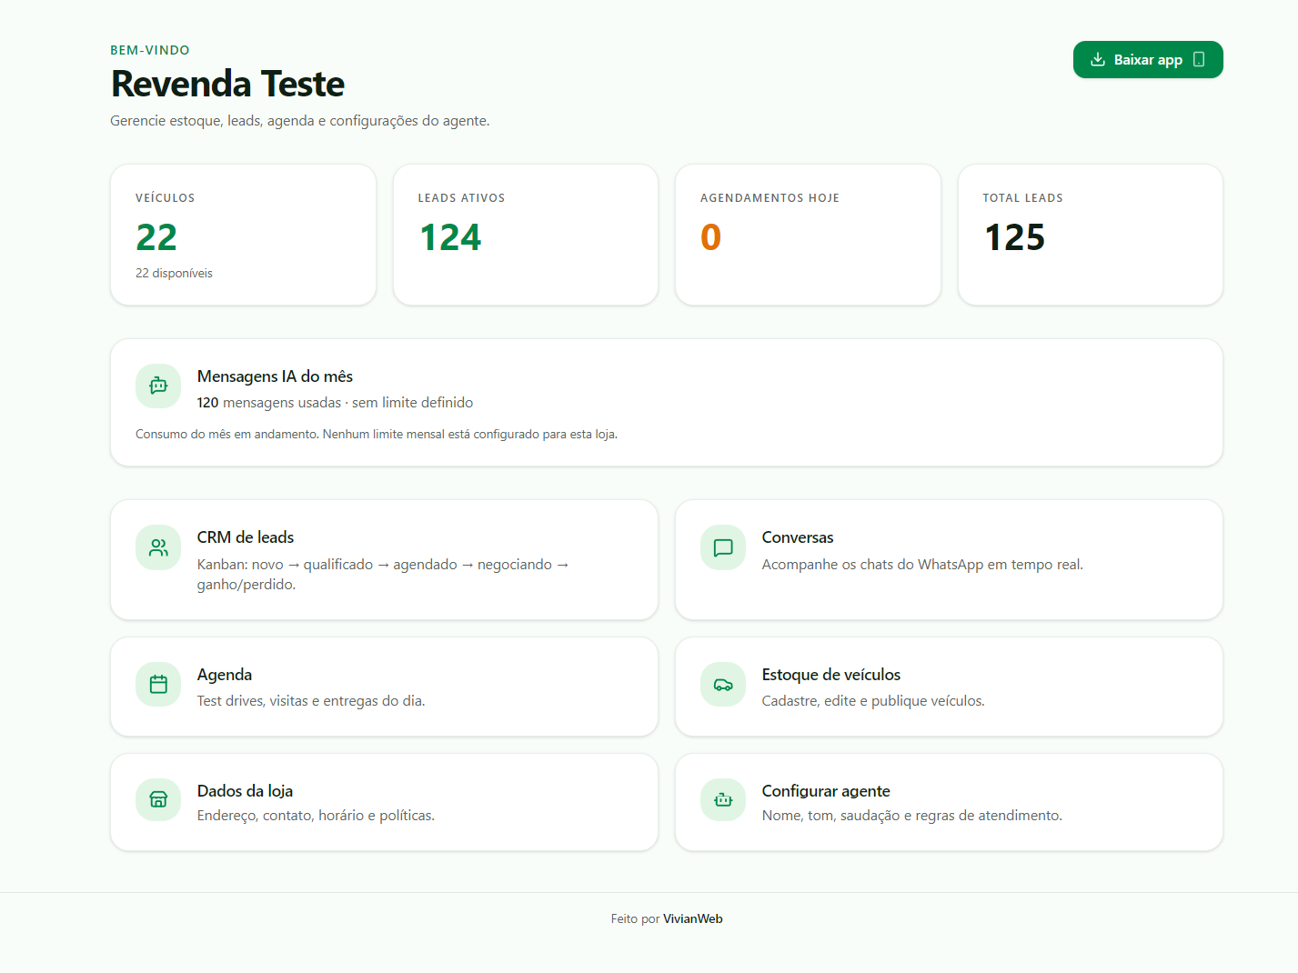1298x973 pixels.
Task: Click 'Acompanhe os chats do WhatsApp' text
Action: tap(922, 565)
